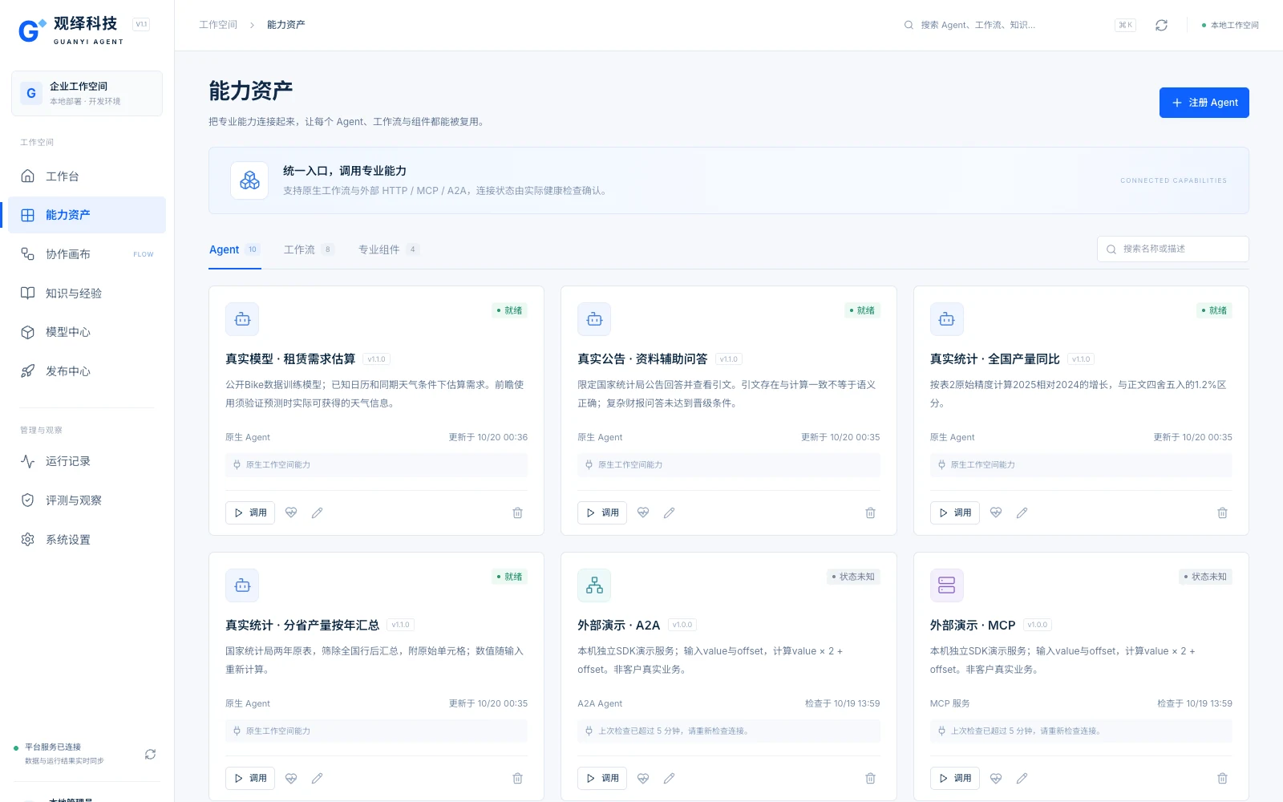Viewport: 1283px width, 802px height.
Task: Switch to the 工作流 tab
Action: click(309, 249)
